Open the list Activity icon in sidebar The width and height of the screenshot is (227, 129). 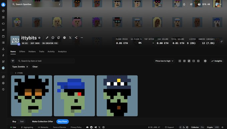(3, 43)
